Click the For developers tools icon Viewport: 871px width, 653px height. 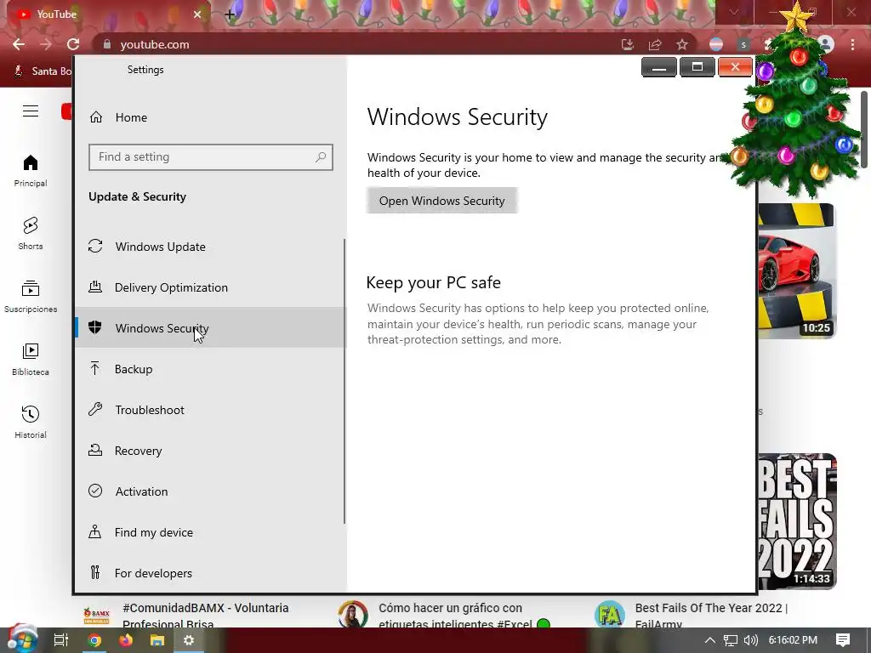[95, 572]
